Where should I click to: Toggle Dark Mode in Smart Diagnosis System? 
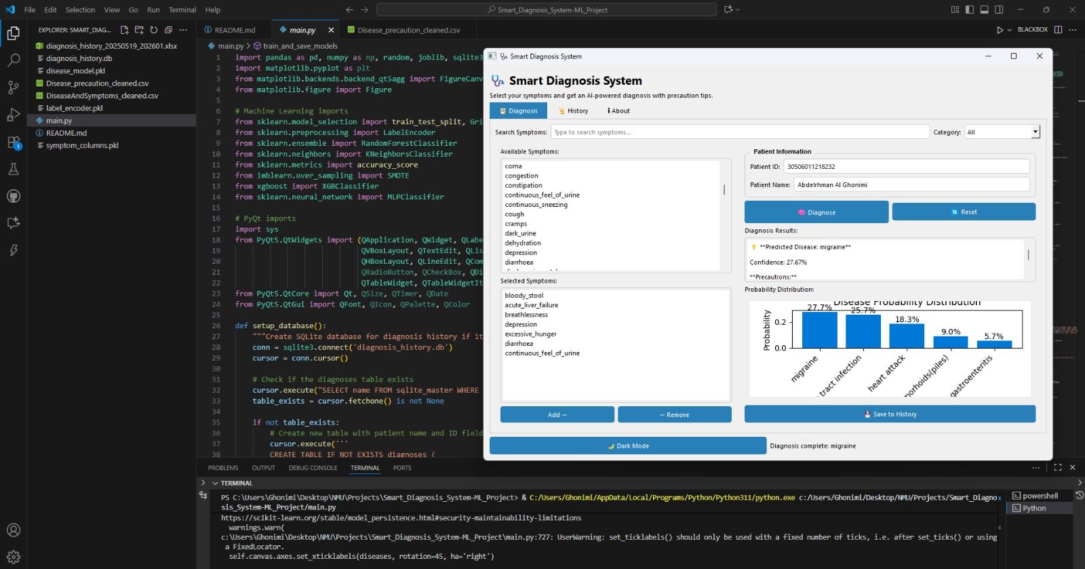[x=628, y=446]
